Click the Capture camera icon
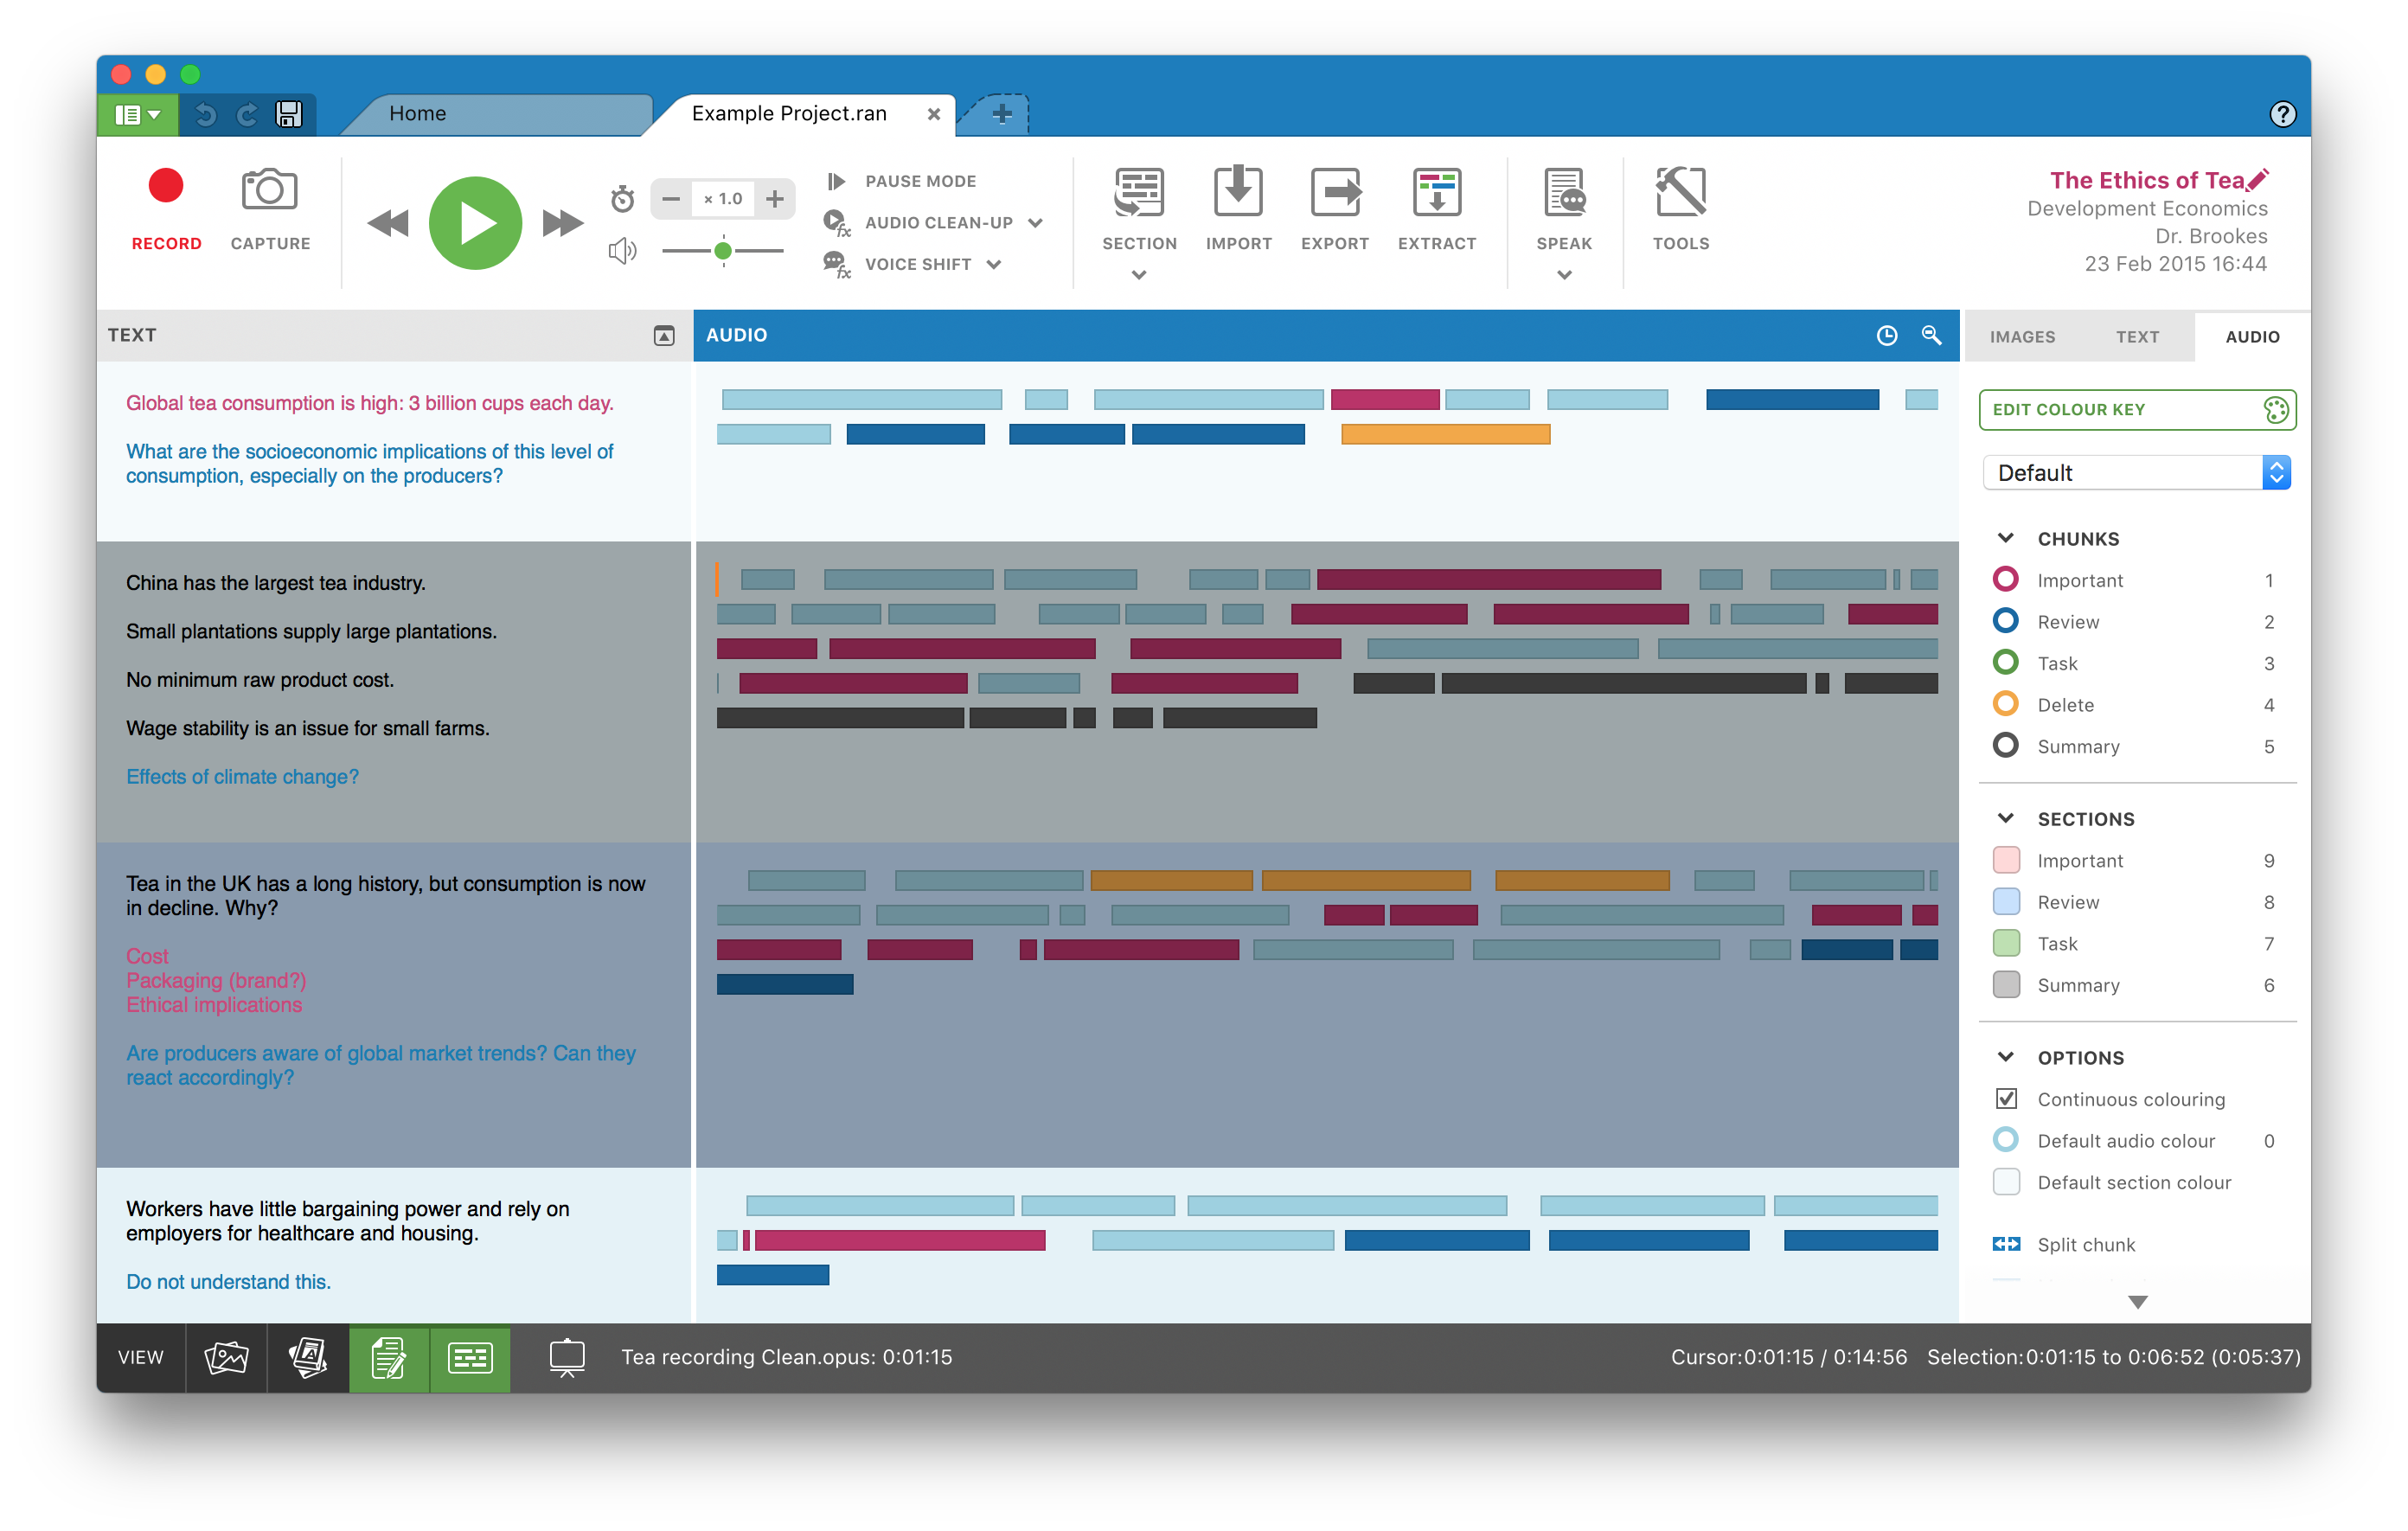The image size is (2408, 1531). click(269, 190)
